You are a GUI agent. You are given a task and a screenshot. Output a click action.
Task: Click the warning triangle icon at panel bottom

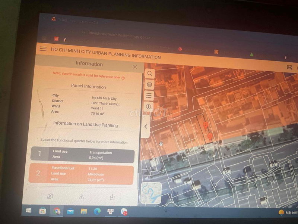pyautogui.click(x=81, y=197)
